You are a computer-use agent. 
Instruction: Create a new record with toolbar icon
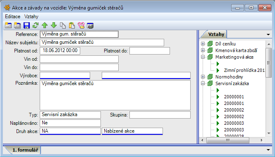click(x=8, y=25)
